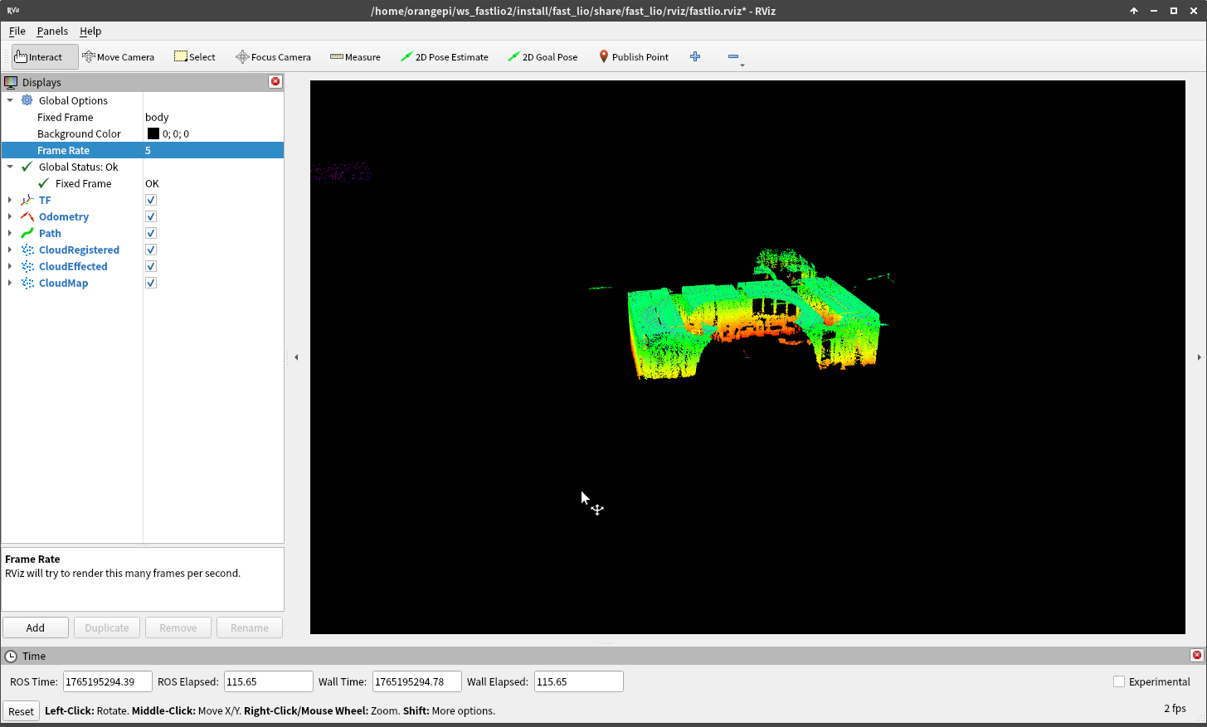Click the CloudMap point cloud icon
Image resolution: width=1207 pixels, height=727 pixels.
27,283
